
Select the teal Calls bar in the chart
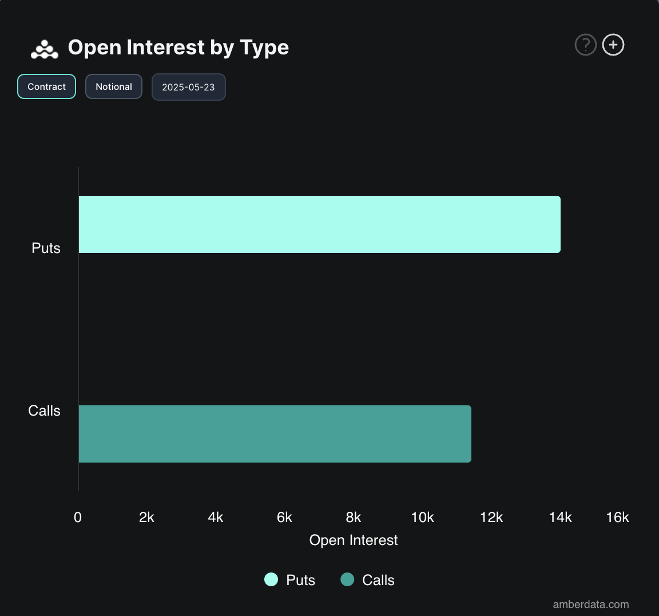coord(275,433)
